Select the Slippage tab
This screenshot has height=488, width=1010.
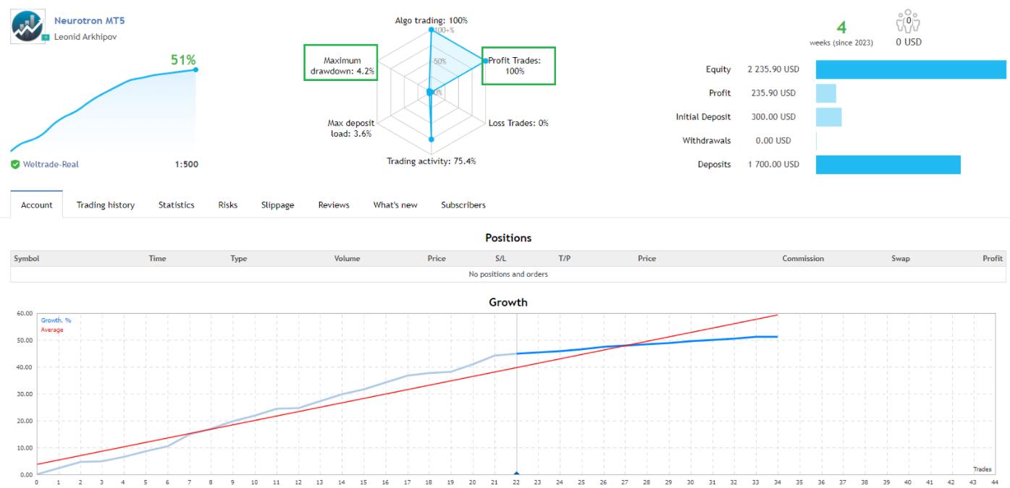[x=278, y=205]
